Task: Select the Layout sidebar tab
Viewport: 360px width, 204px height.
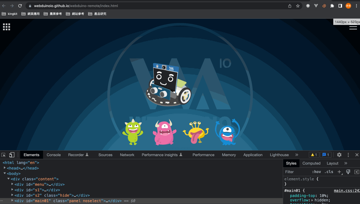Action: click(332, 163)
